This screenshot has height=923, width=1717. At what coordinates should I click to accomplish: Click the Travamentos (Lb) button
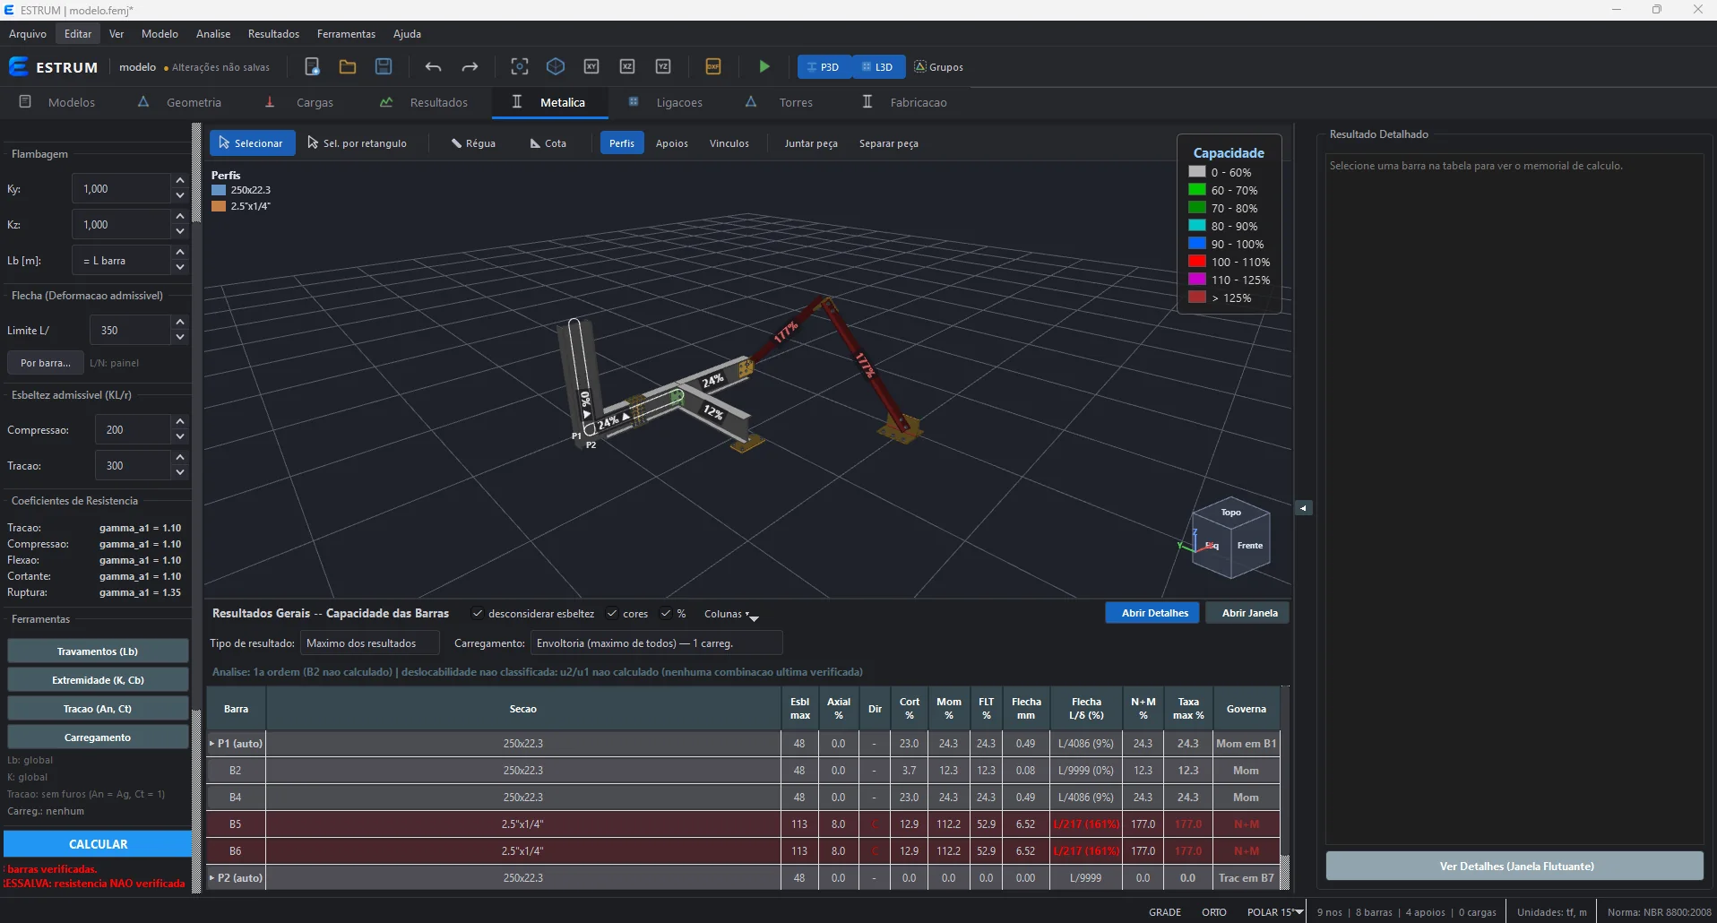coord(98,651)
